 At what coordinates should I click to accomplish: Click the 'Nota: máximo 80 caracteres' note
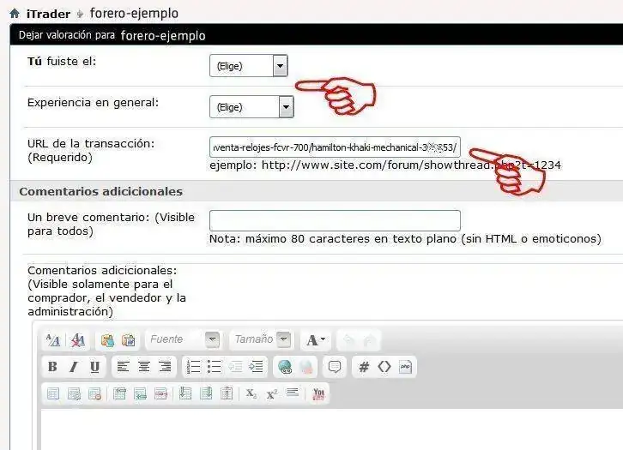click(x=405, y=239)
